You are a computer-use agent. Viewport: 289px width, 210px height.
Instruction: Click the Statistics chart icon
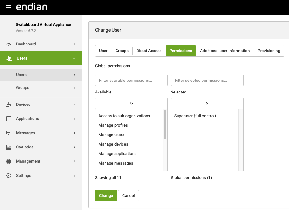click(9, 147)
